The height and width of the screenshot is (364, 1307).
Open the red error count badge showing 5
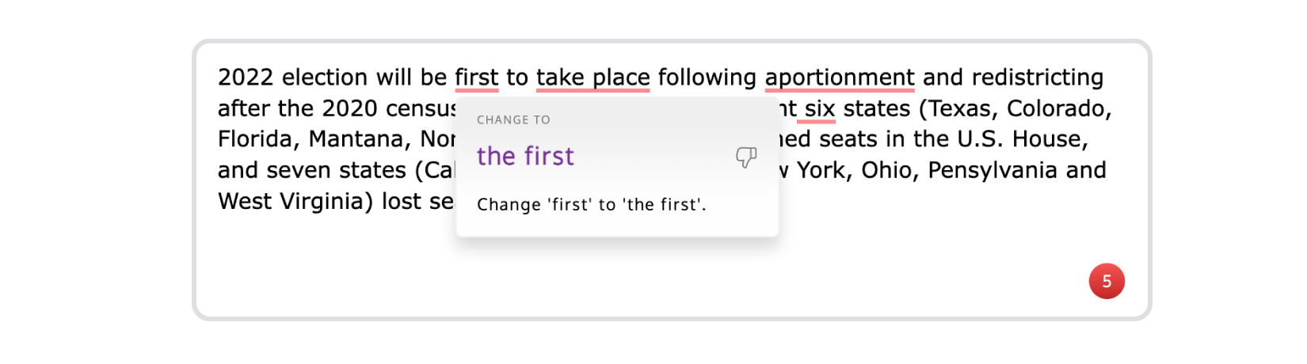(1107, 281)
